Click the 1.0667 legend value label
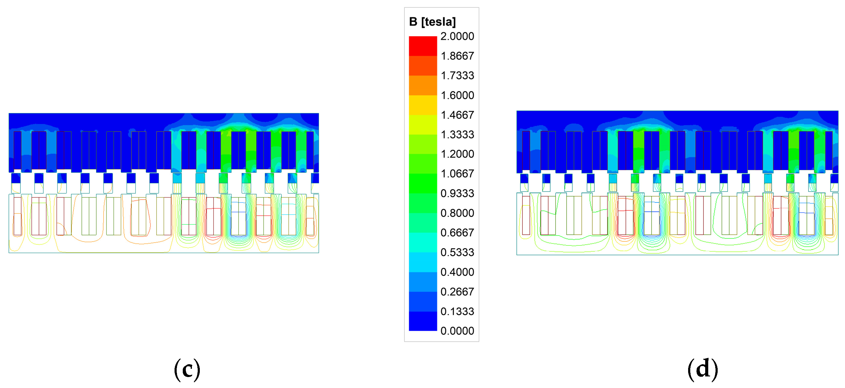This screenshot has height=388, width=845. coord(457,173)
